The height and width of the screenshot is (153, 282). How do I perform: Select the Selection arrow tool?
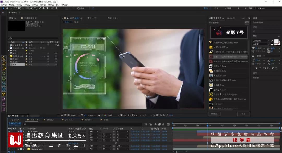click(3, 8)
